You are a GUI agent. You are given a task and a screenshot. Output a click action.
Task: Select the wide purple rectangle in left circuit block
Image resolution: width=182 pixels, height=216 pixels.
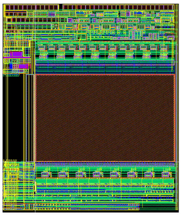18,54
